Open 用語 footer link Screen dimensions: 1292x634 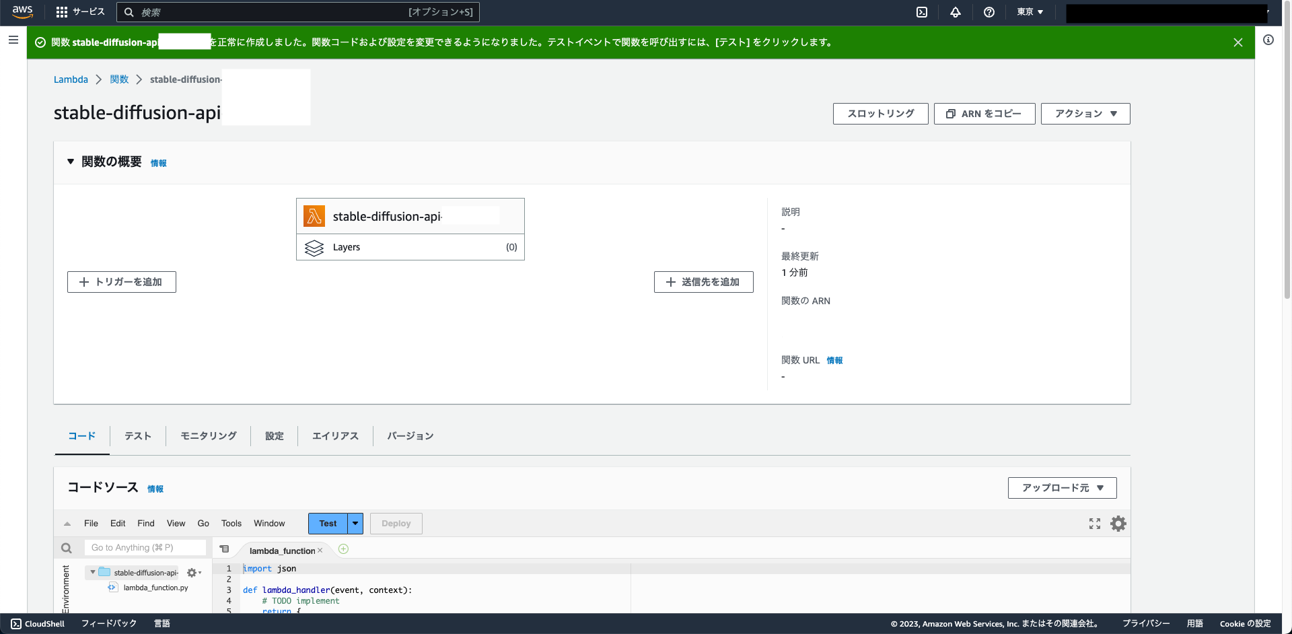coord(1195,624)
